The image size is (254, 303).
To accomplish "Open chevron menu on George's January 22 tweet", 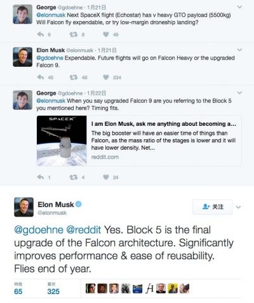I will [239, 93].
